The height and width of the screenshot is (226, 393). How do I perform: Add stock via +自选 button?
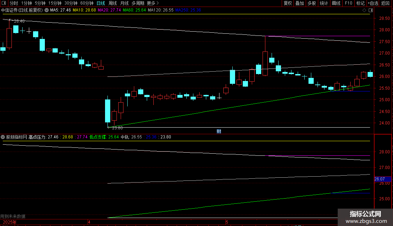pos(373,3)
